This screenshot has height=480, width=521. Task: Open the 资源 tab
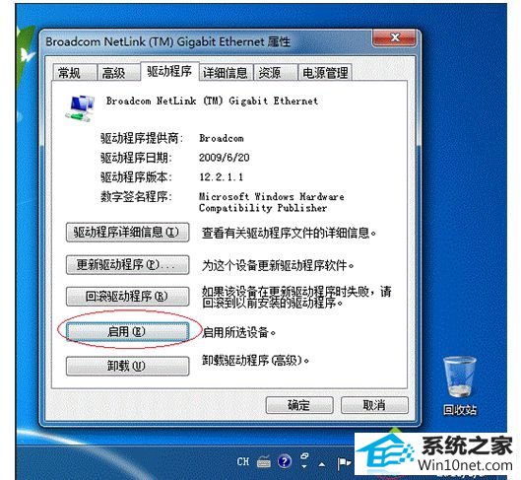275,73
